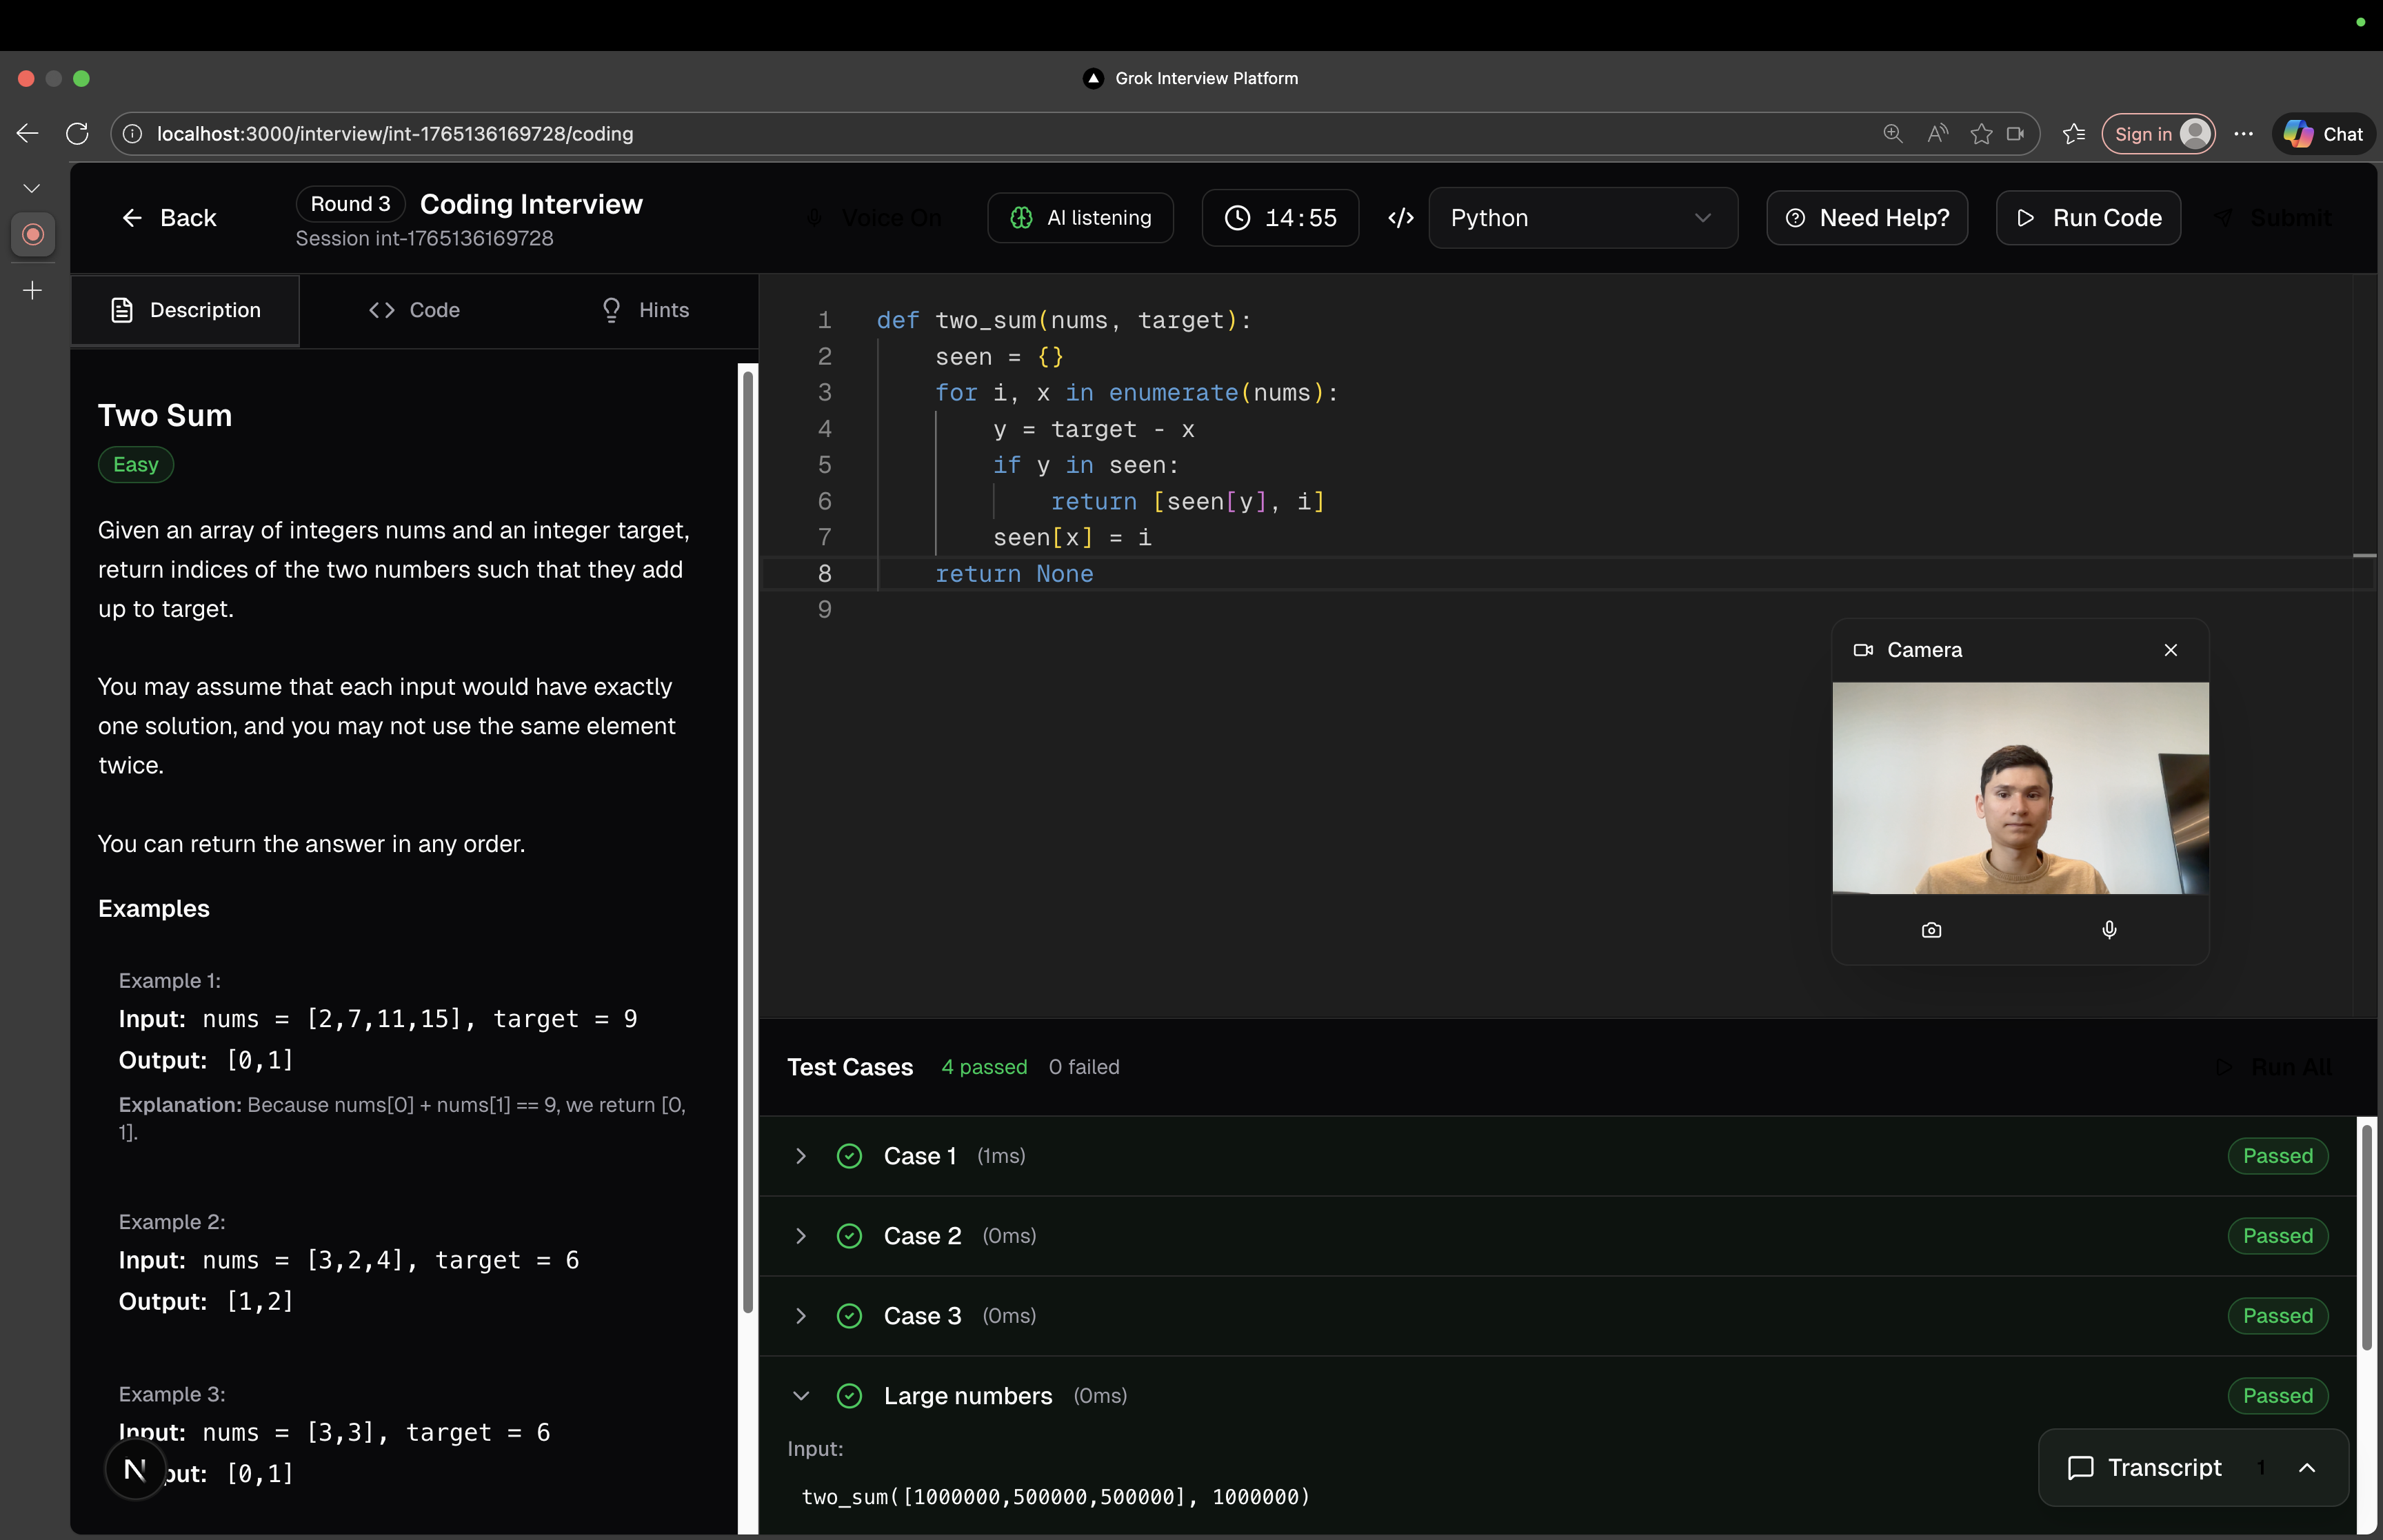Expand the Transcript panel chevron

(x=2307, y=1467)
